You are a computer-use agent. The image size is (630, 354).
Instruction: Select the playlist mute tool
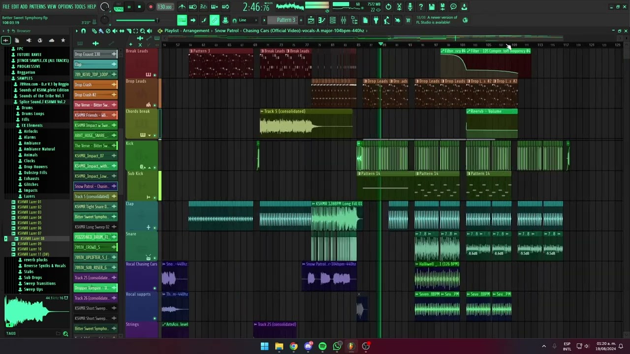[115, 31]
